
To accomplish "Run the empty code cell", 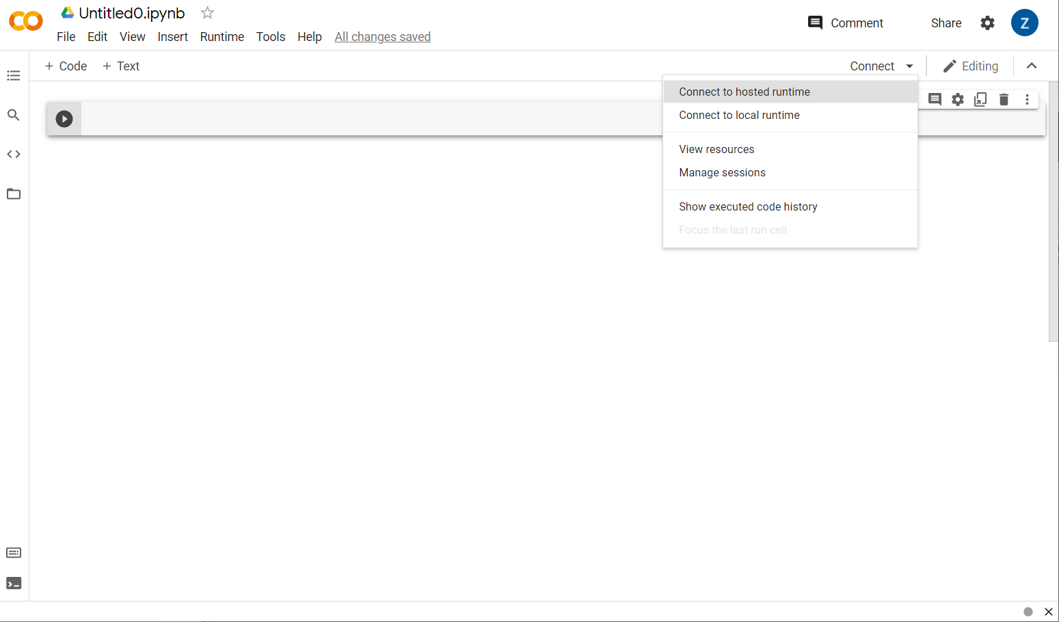I will 64,118.
